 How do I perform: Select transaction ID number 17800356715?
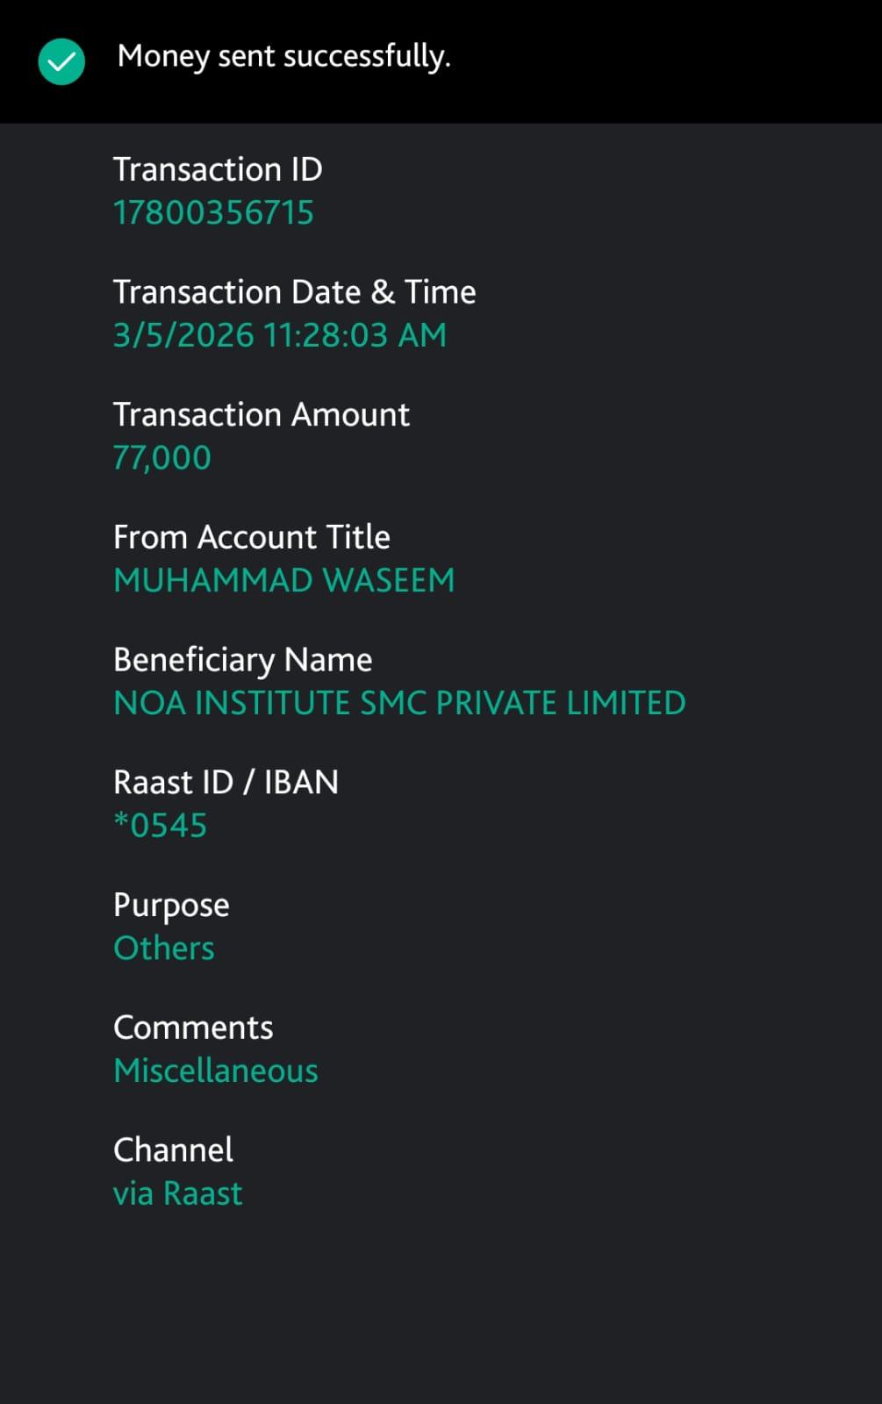[213, 212]
